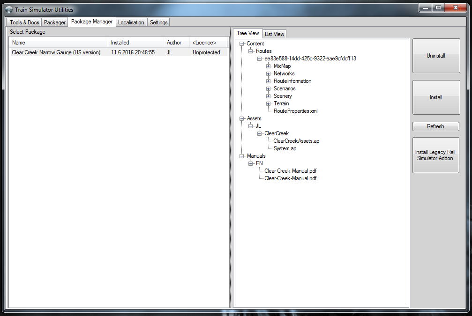Screen dimensions: 472x316
Task: Click the Train Simulator Utilities title bar icon
Action: tap(9, 10)
